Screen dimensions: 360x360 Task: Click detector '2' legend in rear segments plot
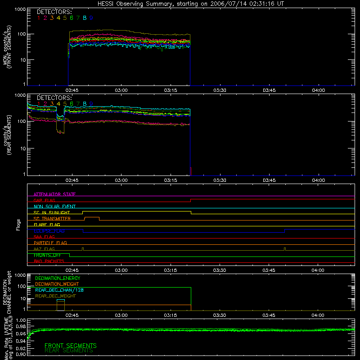(x=45, y=104)
